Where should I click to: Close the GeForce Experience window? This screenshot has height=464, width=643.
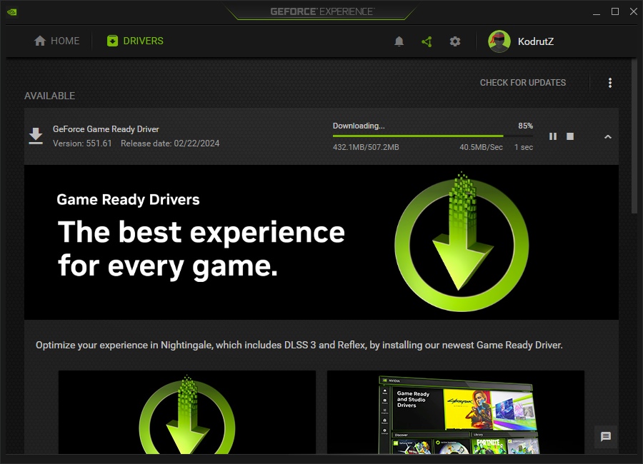pos(634,12)
